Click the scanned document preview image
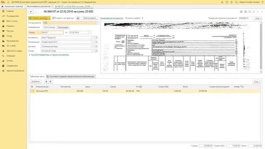The height and width of the screenshot is (149, 265). click(x=181, y=48)
